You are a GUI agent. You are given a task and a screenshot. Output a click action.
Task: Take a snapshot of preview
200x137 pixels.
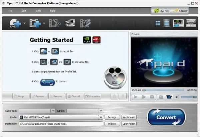(x=161, y=97)
